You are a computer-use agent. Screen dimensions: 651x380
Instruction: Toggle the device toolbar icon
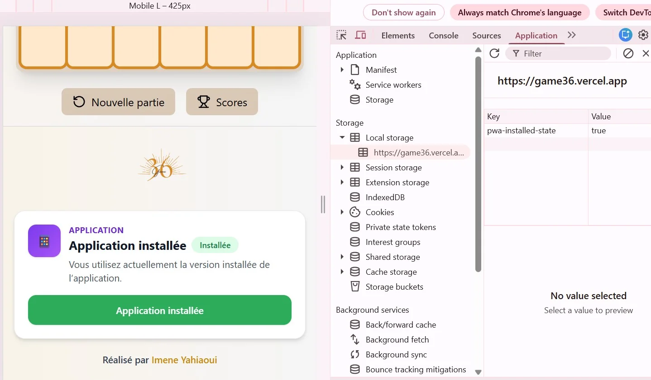[361, 35]
